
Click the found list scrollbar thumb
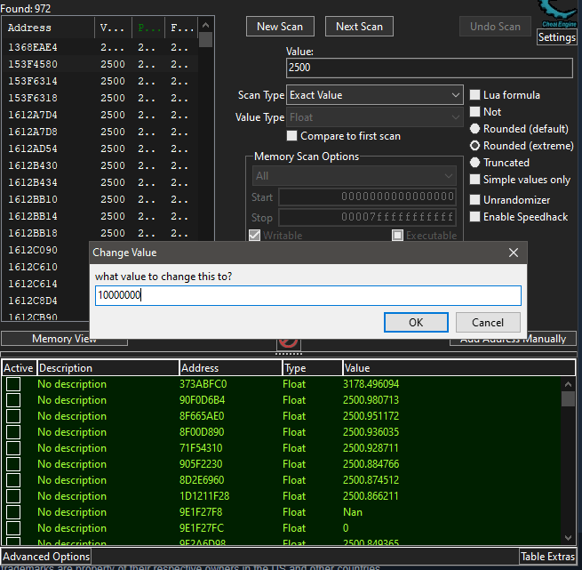pyautogui.click(x=205, y=40)
